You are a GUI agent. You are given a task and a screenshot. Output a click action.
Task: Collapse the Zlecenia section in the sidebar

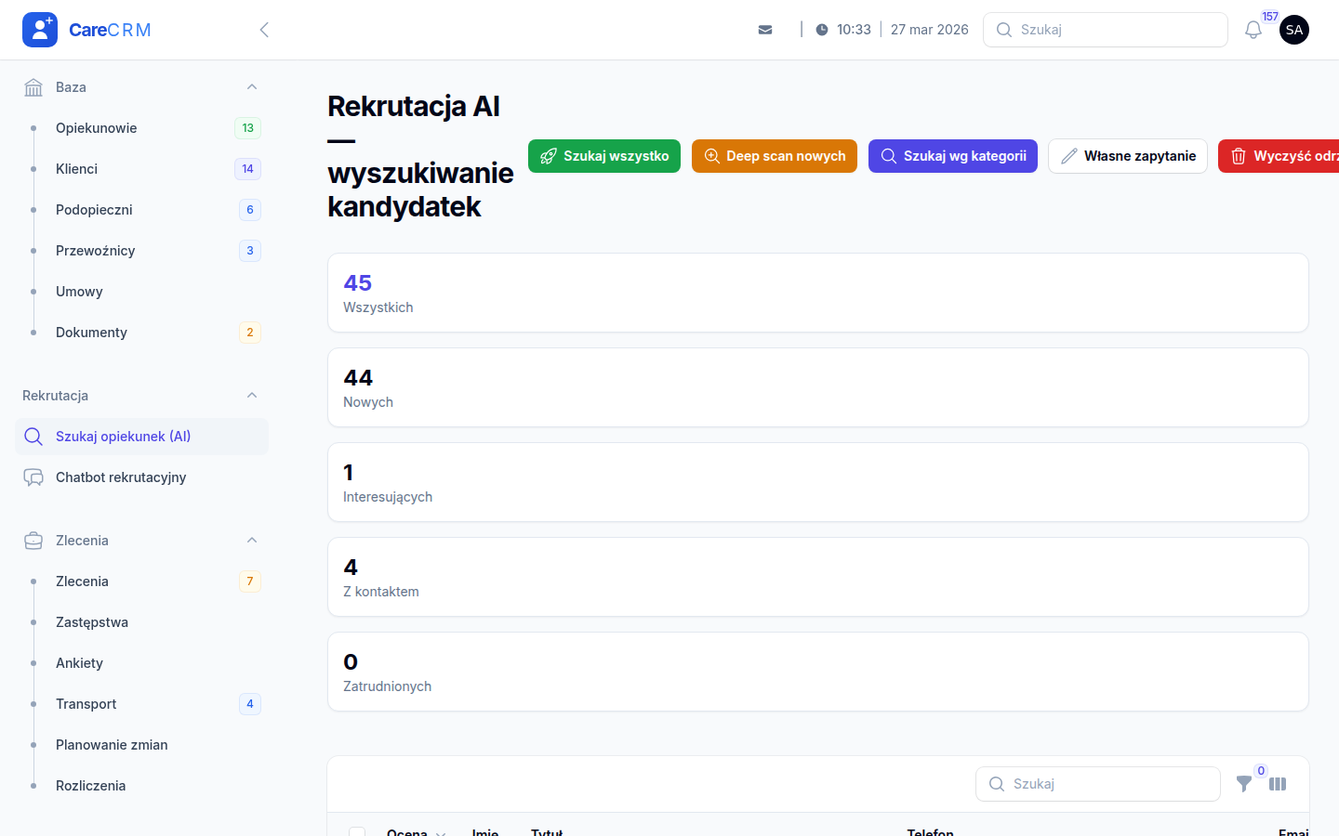(x=252, y=540)
